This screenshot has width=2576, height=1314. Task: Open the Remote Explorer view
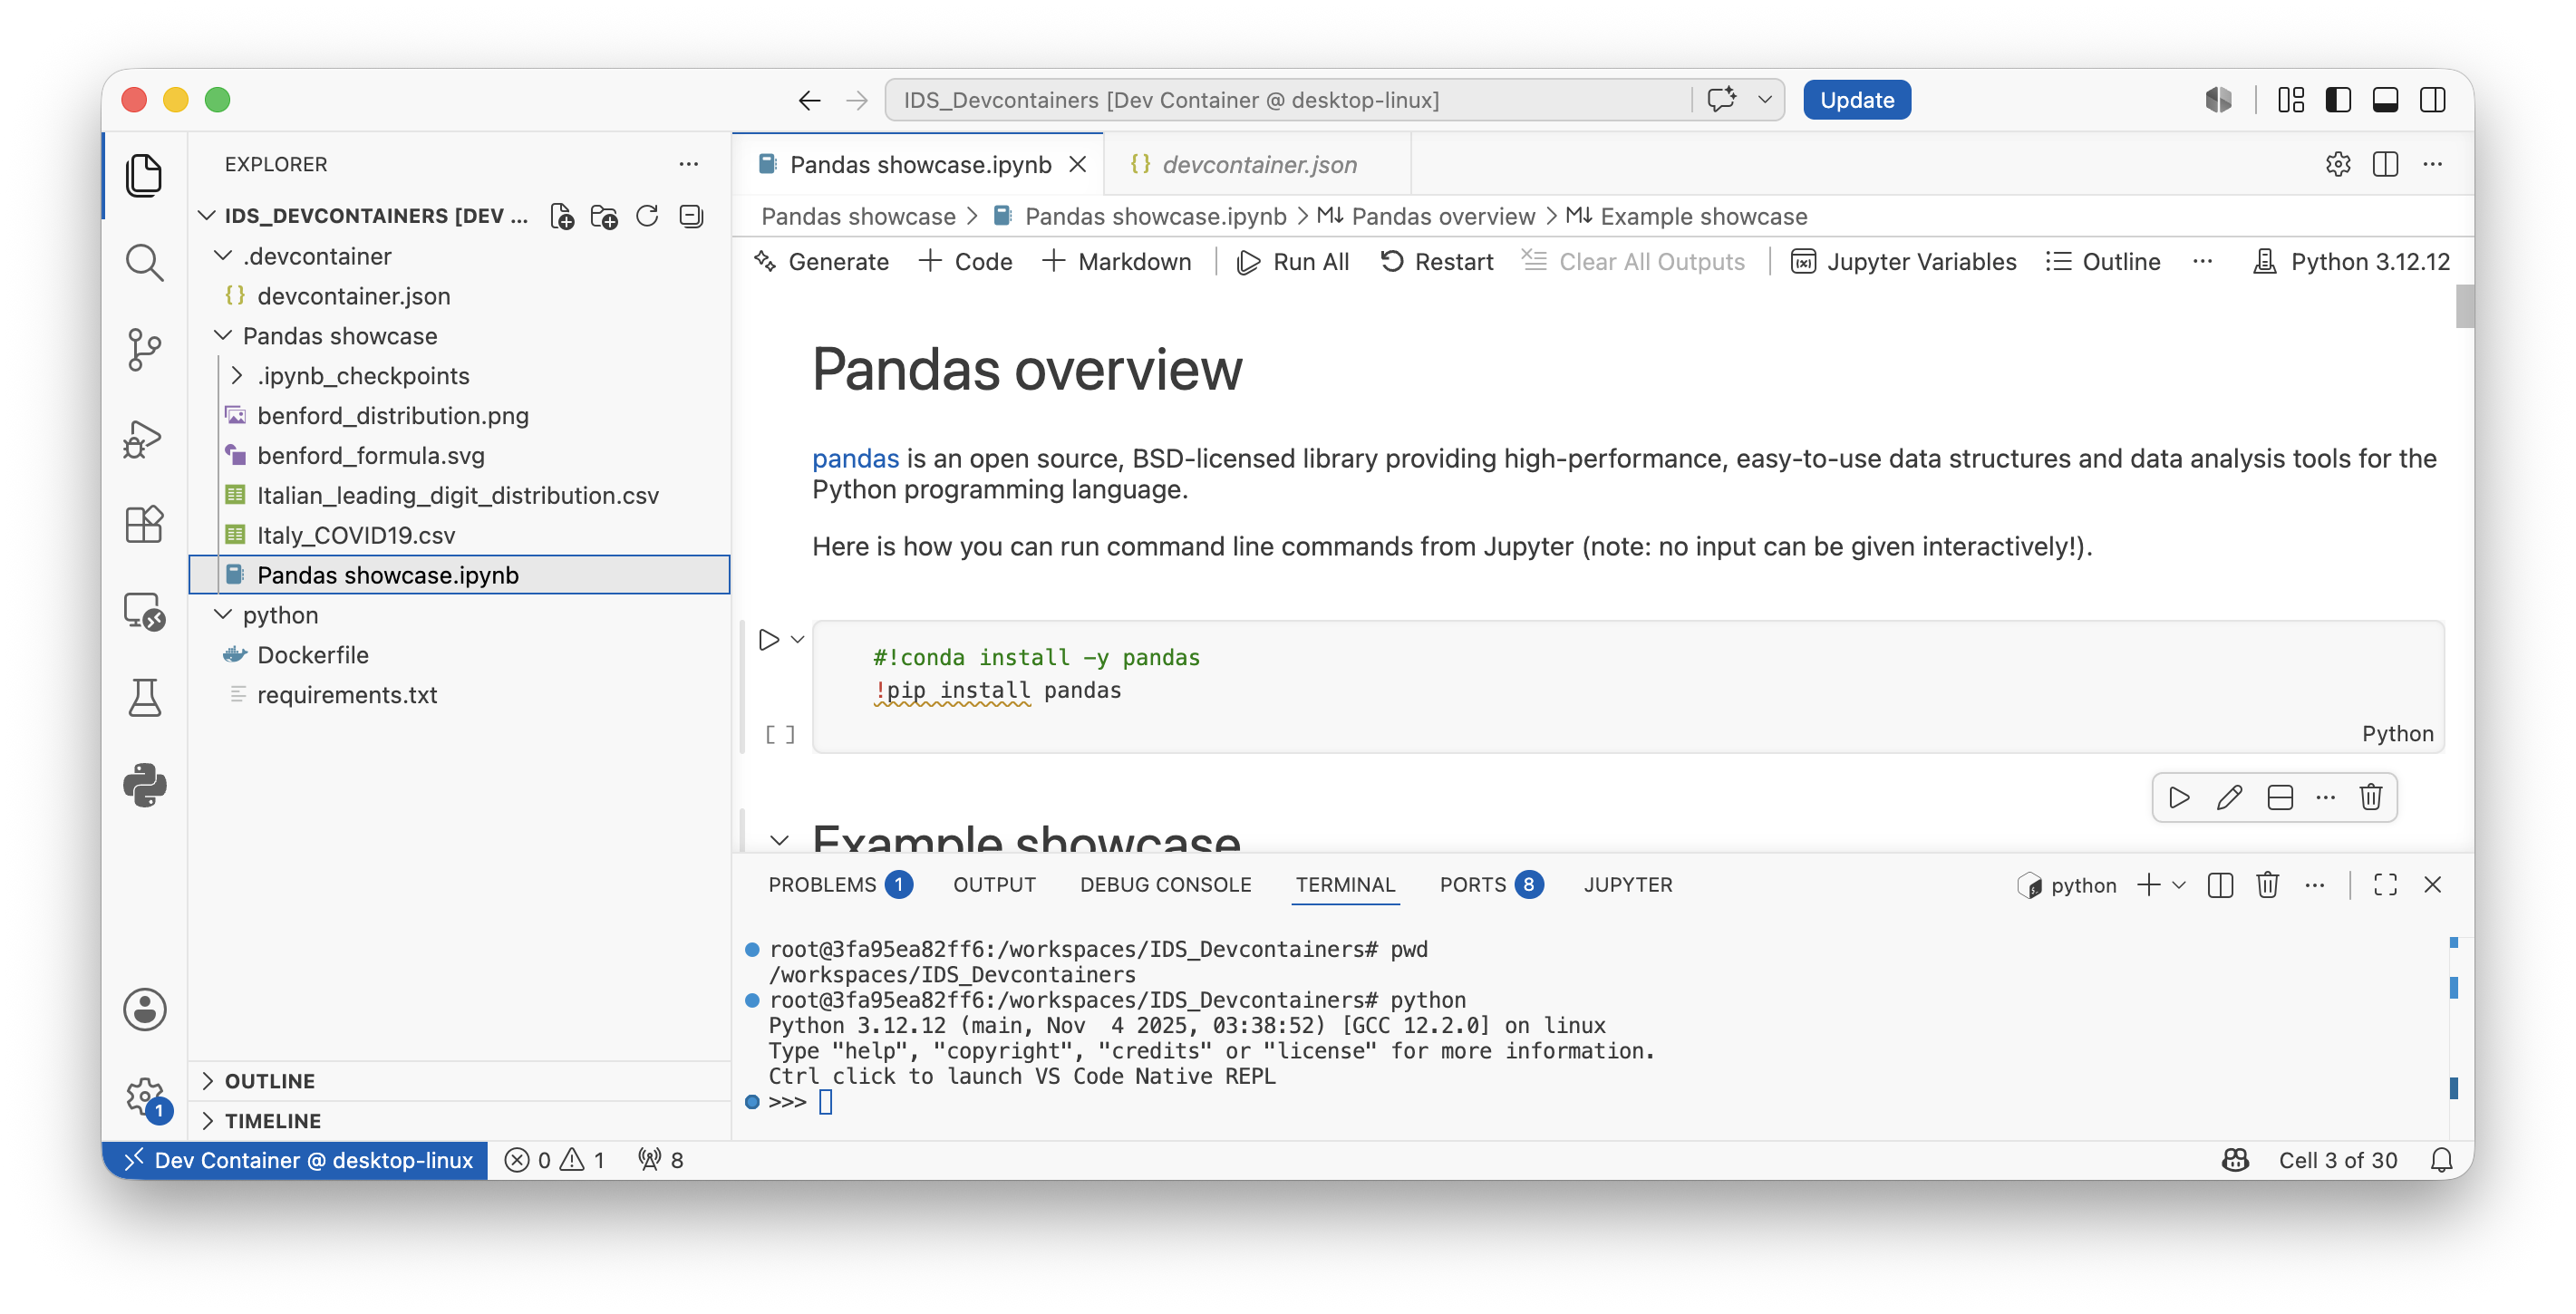point(144,611)
